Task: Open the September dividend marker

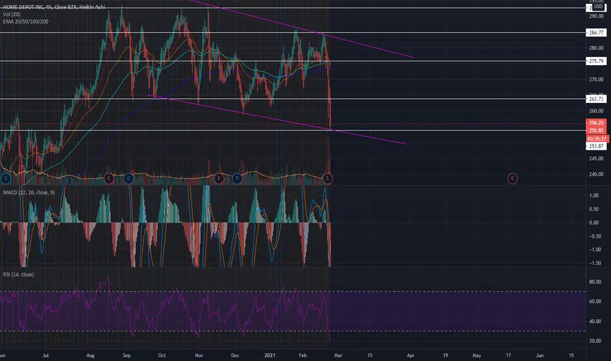Action: (128, 179)
